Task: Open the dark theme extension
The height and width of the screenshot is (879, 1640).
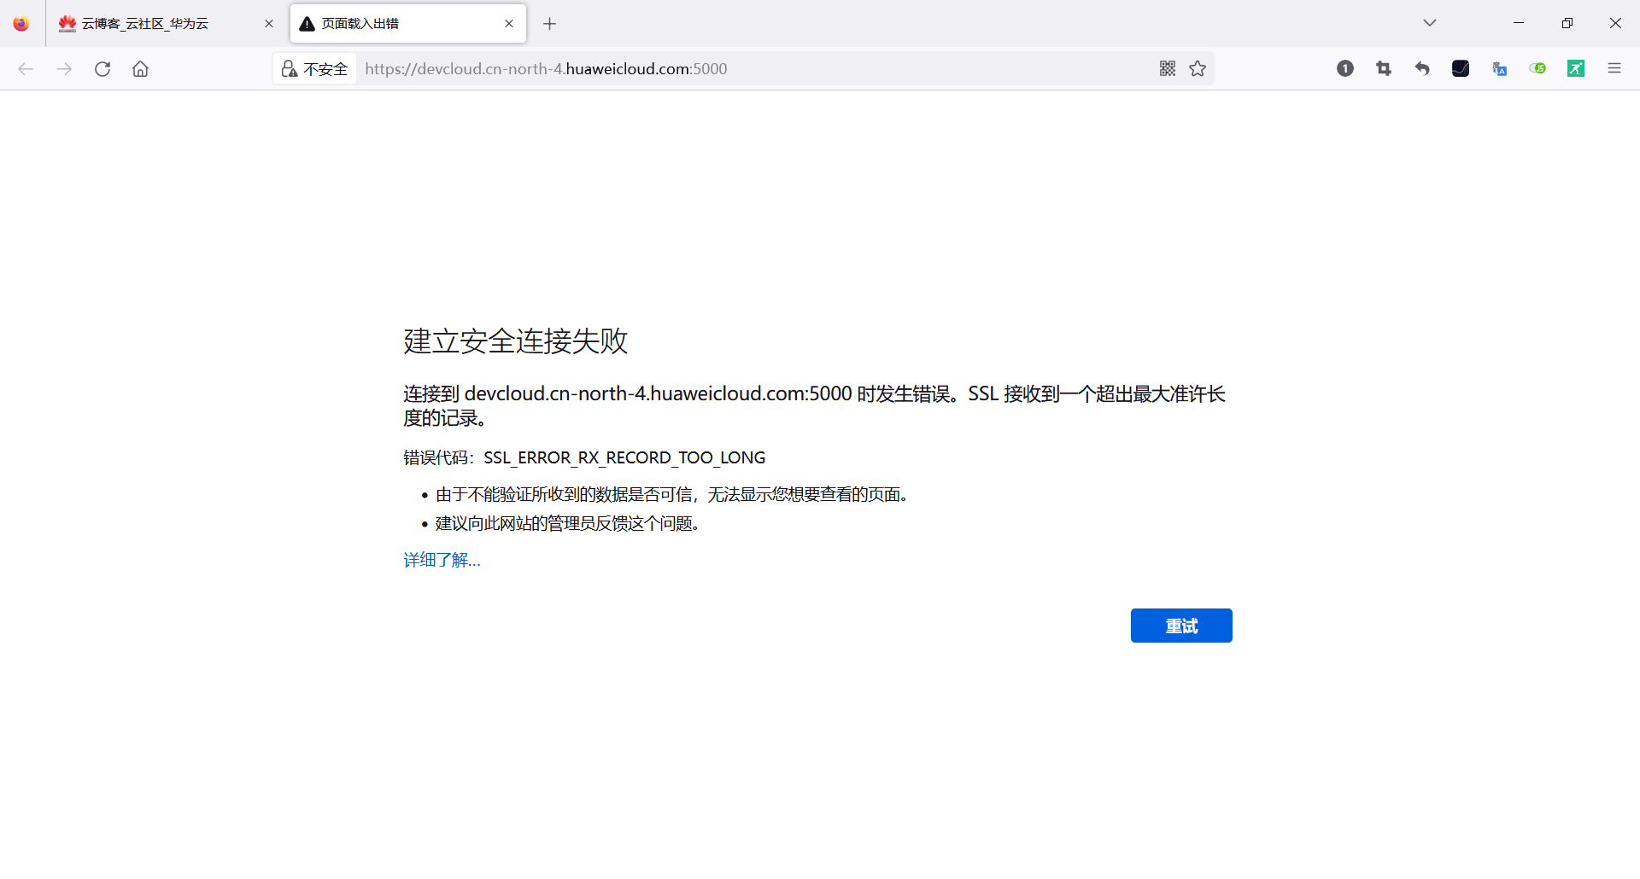Action: [x=1461, y=68]
